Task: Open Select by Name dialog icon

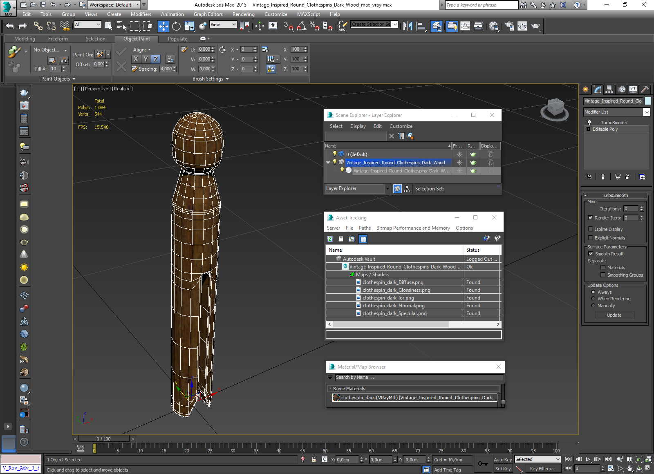Action: point(121,26)
